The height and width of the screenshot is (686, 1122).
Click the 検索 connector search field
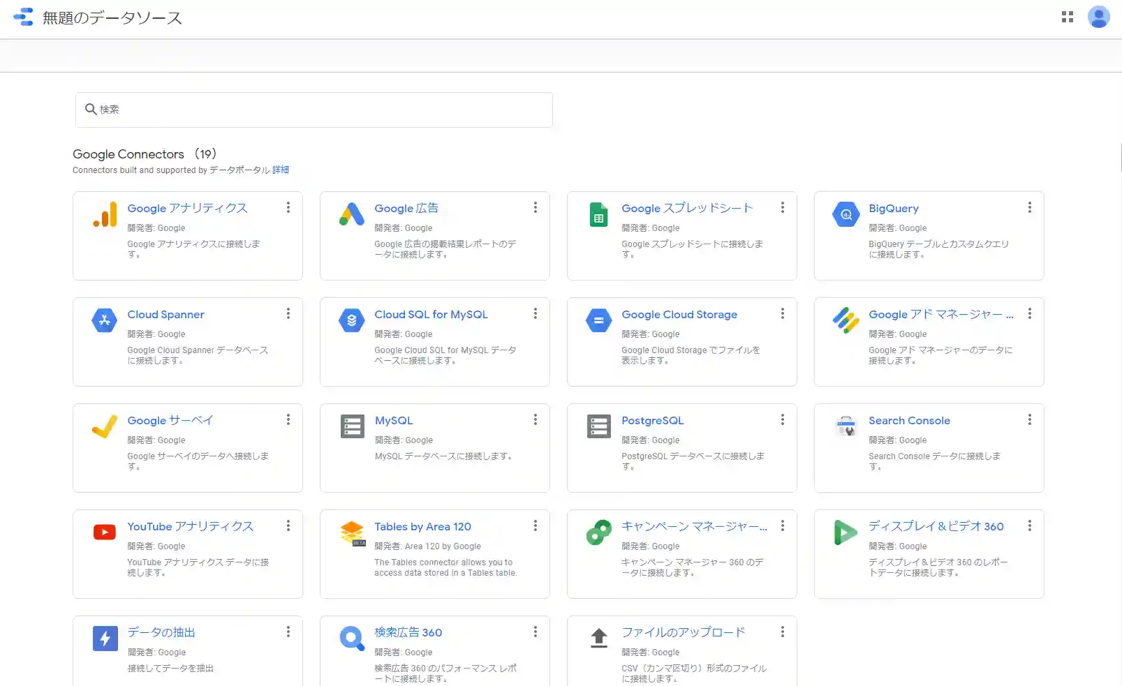pyautogui.click(x=314, y=110)
